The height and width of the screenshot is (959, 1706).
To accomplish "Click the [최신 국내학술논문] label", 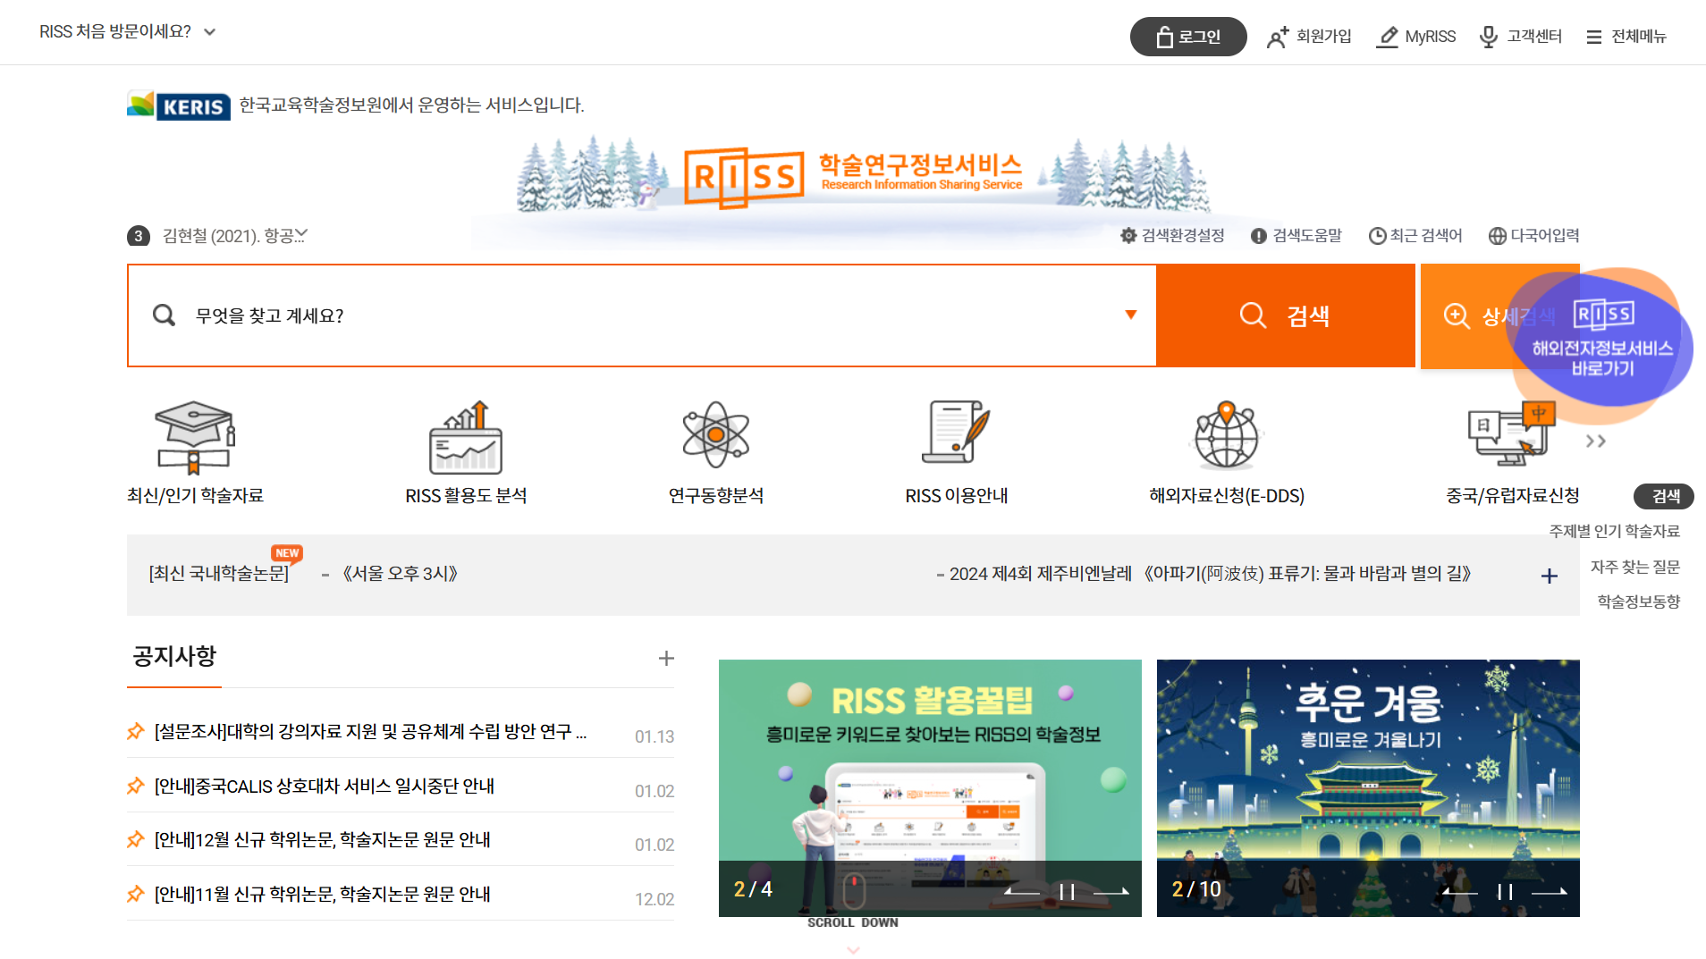I will pyautogui.click(x=219, y=574).
